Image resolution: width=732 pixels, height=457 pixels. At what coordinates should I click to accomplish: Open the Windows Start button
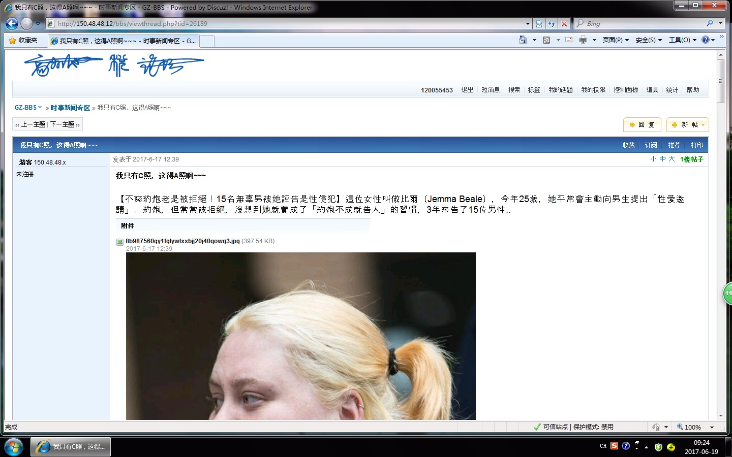pos(13,447)
